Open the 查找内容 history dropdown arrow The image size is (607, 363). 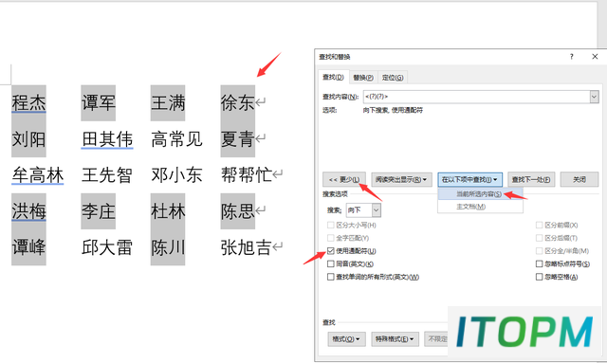[x=595, y=97]
